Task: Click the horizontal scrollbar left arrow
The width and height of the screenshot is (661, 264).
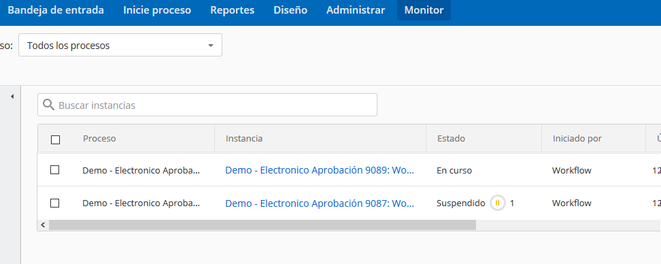Action: [x=43, y=225]
